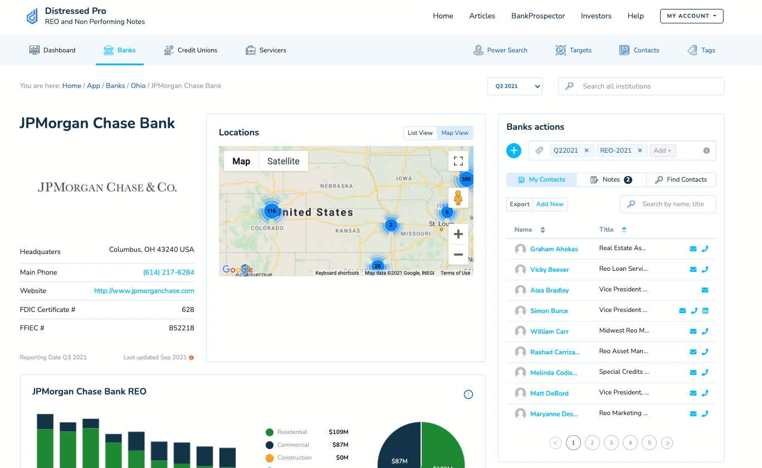Image resolution: width=762 pixels, height=468 pixels.
Task: Call William Carr via phone icon
Action: [705, 331]
